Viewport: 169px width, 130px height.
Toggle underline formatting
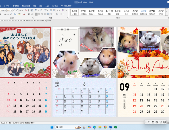coord(1,14)
